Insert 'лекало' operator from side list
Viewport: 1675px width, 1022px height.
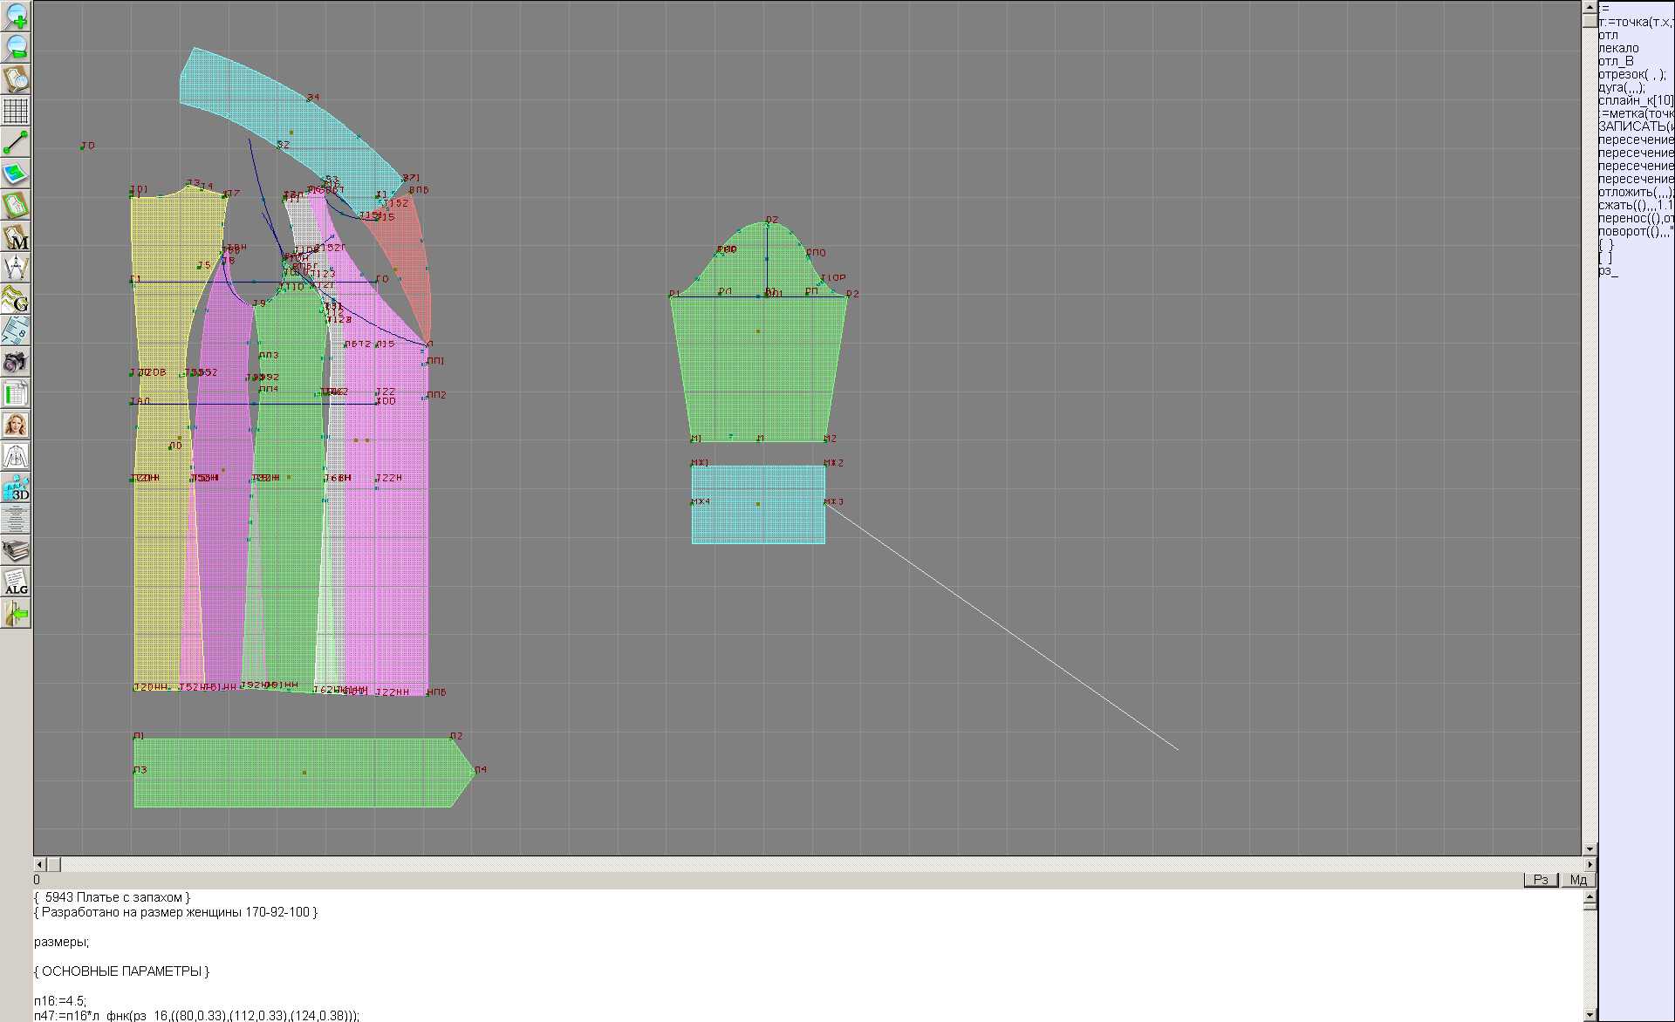click(x=1618, y=48)
